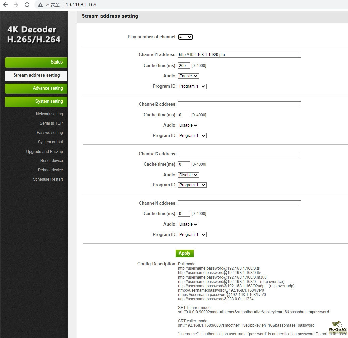Open Channel3 Program ID dropdown

[192, 185]
